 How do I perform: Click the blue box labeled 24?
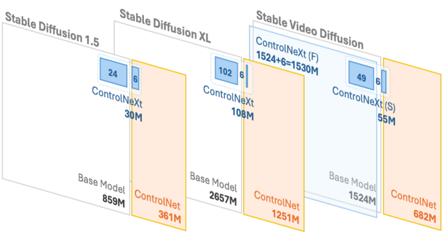112,74
